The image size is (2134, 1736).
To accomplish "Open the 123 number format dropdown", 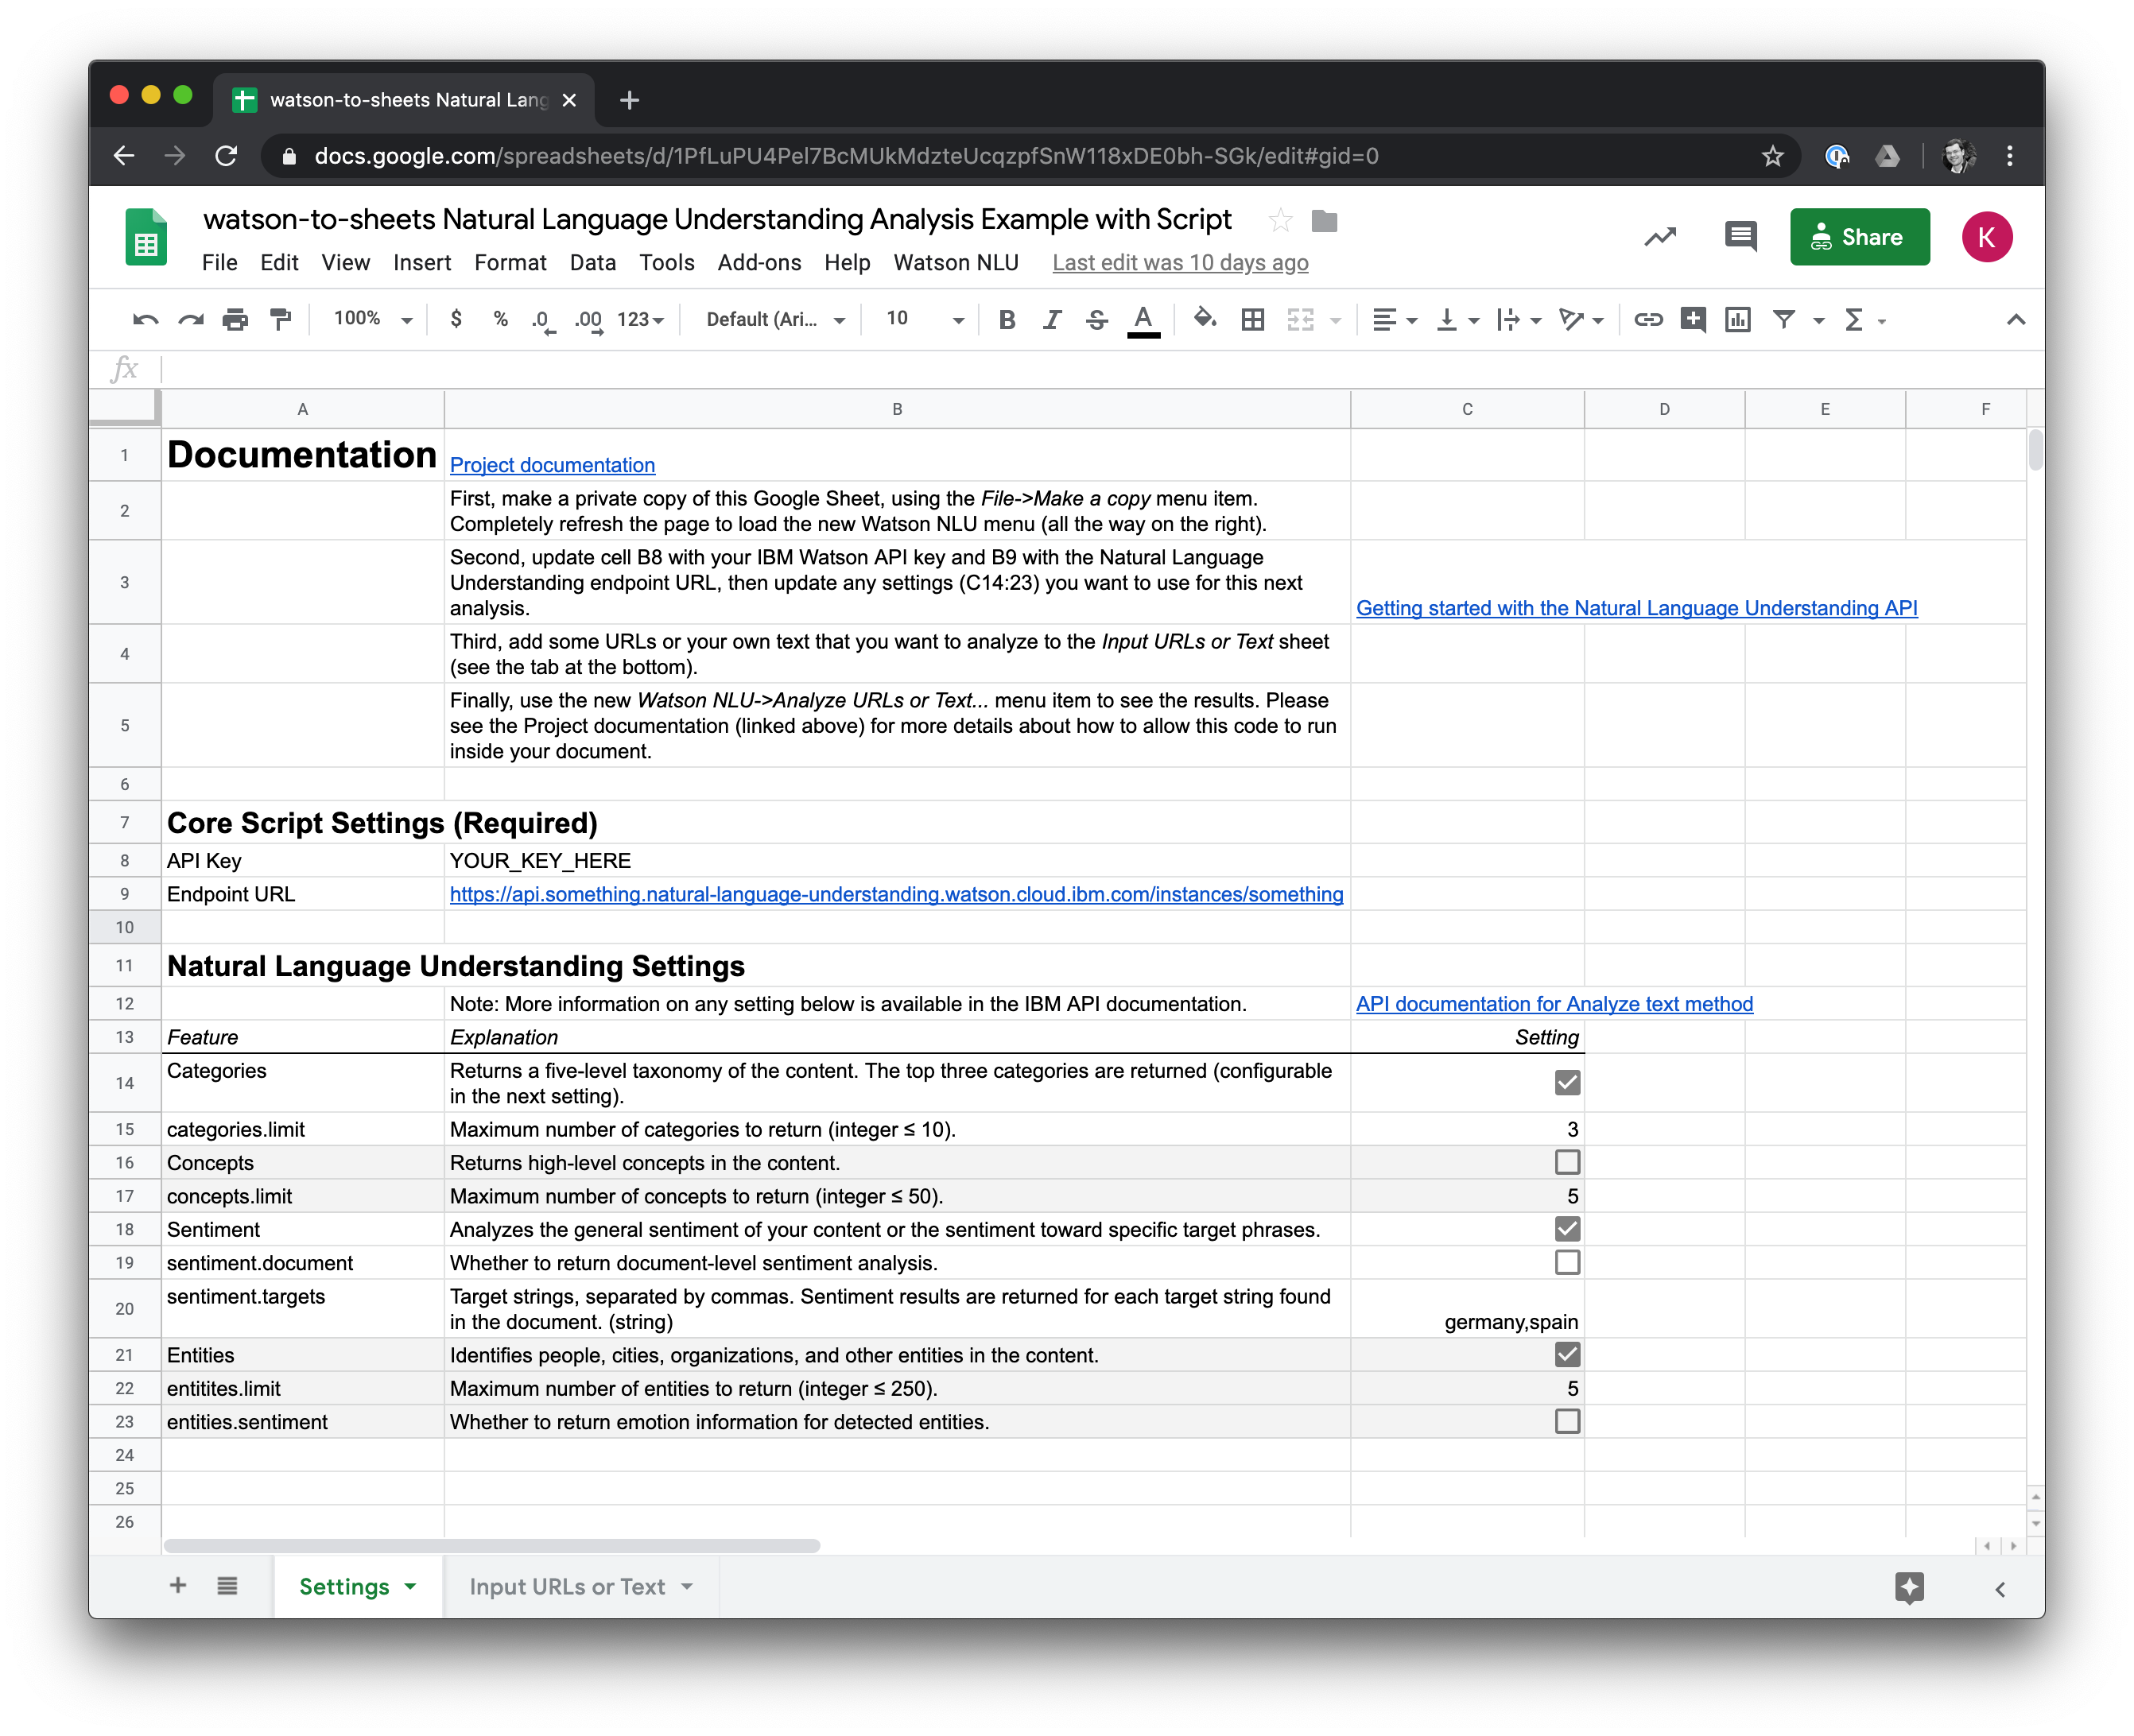I will coord(640,320).
